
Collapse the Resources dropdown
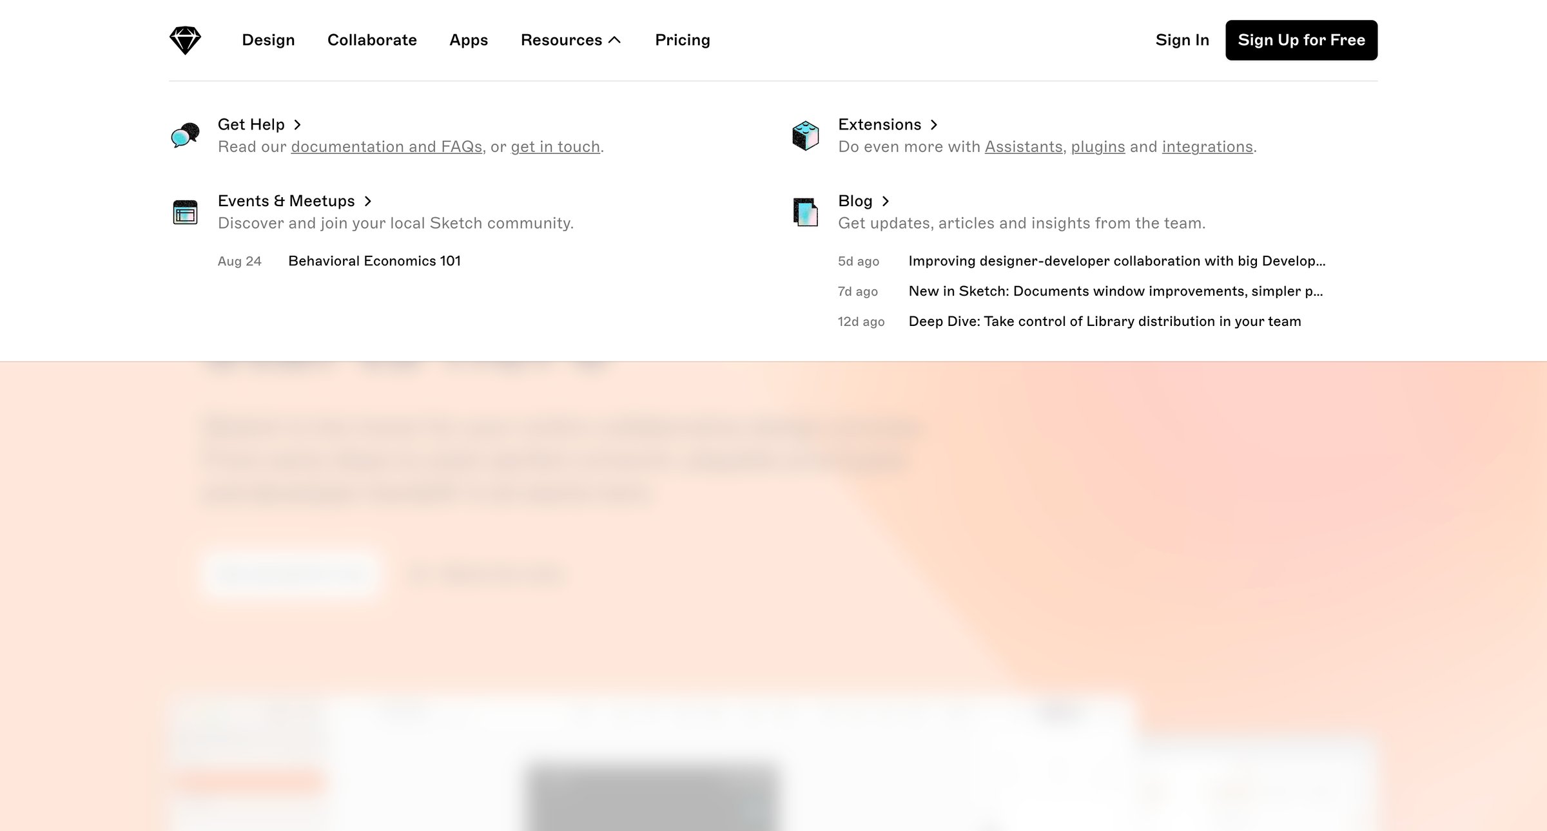tap(570, 40)
